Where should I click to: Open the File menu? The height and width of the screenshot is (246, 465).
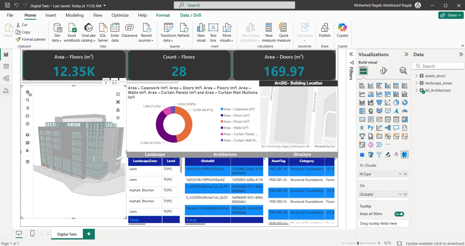(10, 15)
